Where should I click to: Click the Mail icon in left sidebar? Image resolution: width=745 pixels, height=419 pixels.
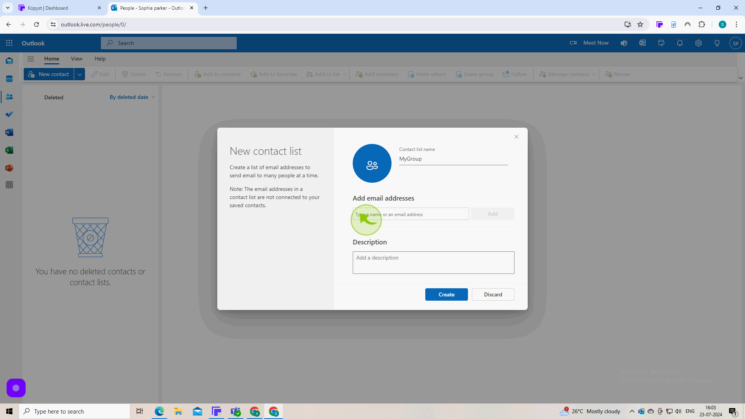pos(9,61)
